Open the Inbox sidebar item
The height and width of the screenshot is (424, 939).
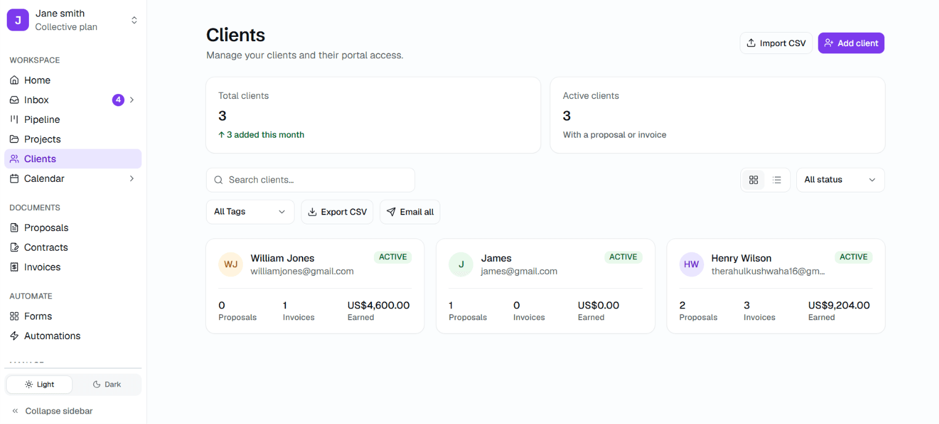[73, 100]
